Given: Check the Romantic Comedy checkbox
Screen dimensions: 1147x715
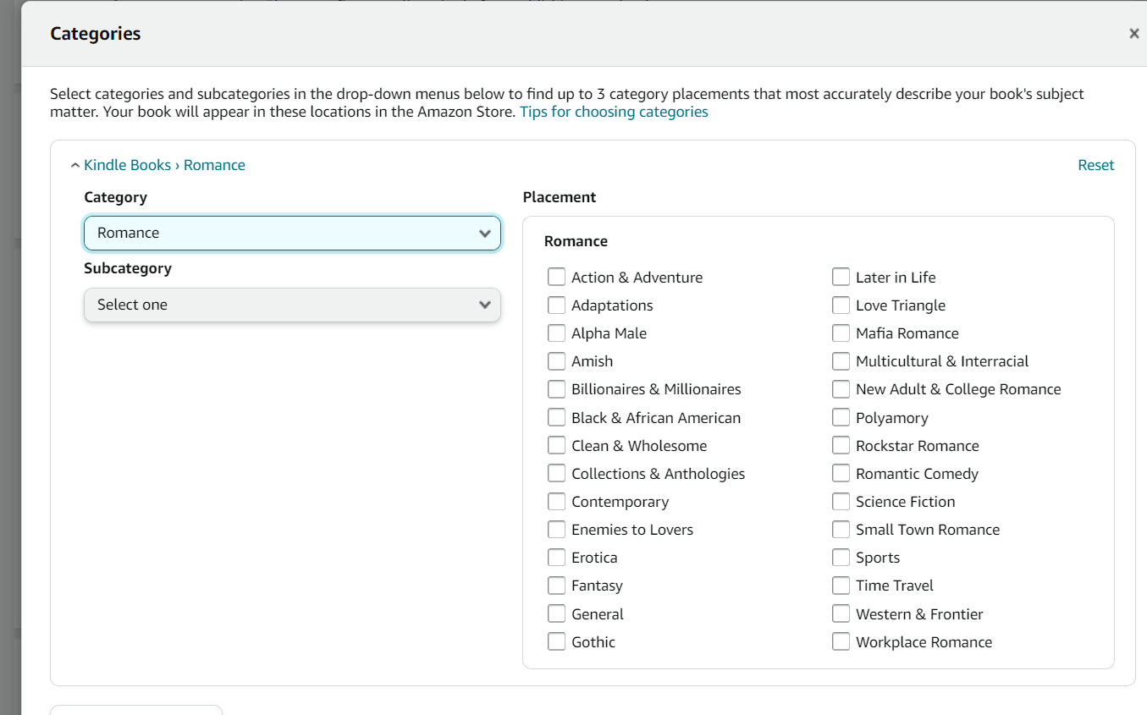Looking at the screenshot, I should click(x=841, y=474).
